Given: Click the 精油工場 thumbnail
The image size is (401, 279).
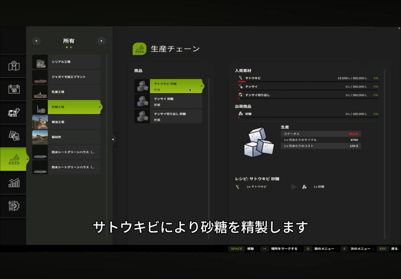Looking at the screenshot, I should [x=40, y=122].
